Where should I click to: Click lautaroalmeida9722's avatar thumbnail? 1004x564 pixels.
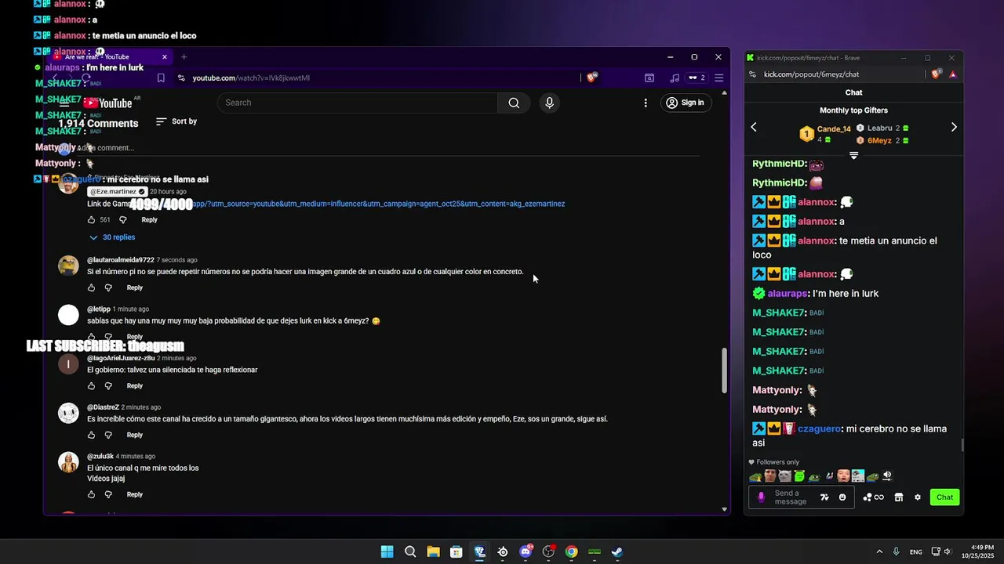[x=68, y=266]
